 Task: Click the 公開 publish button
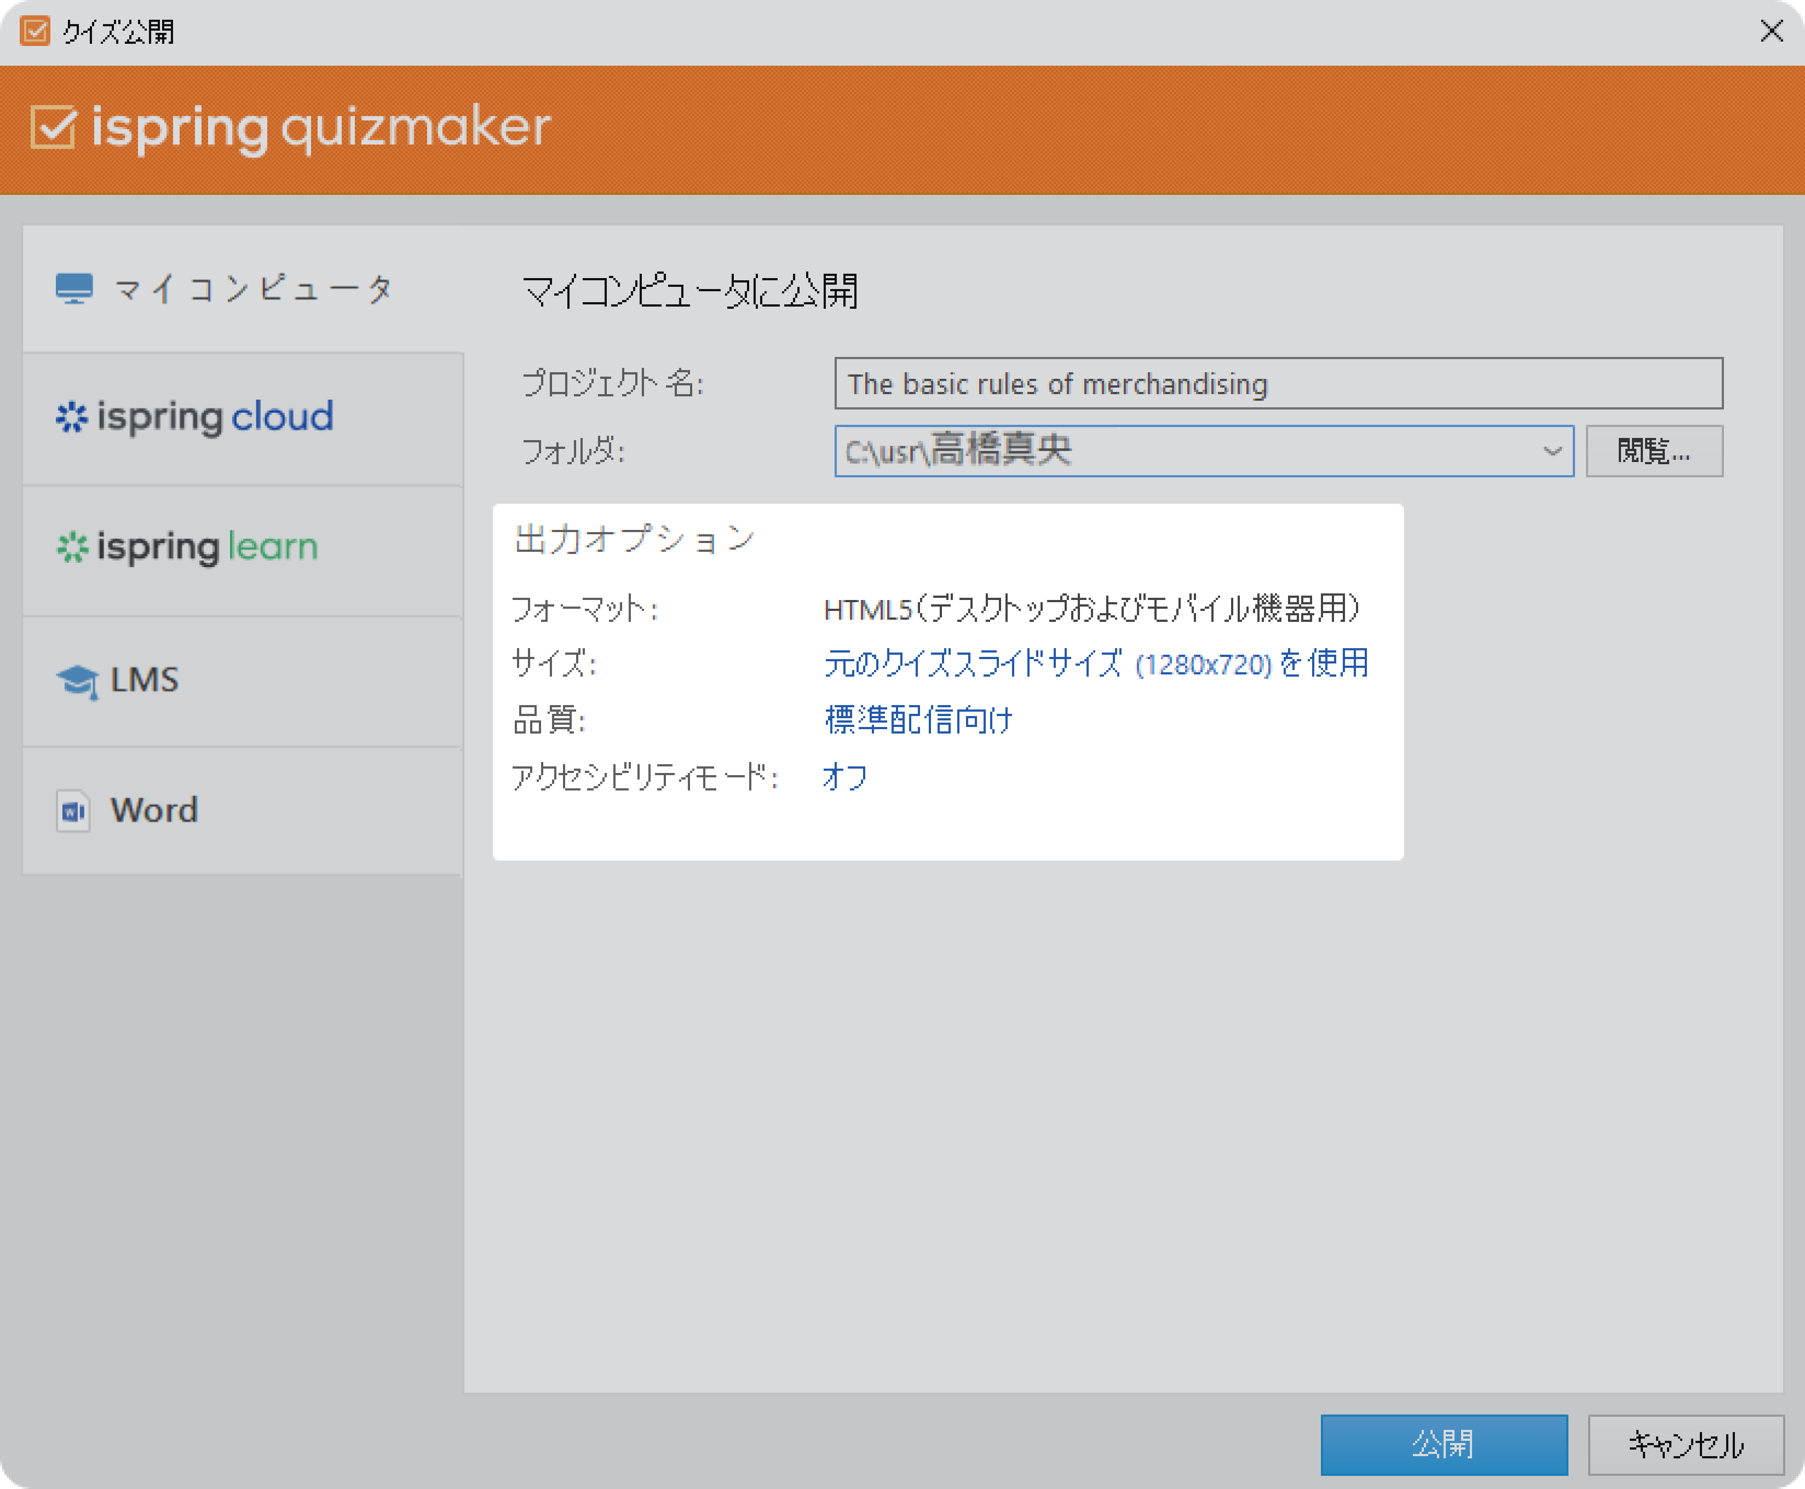point(1444,1445)
